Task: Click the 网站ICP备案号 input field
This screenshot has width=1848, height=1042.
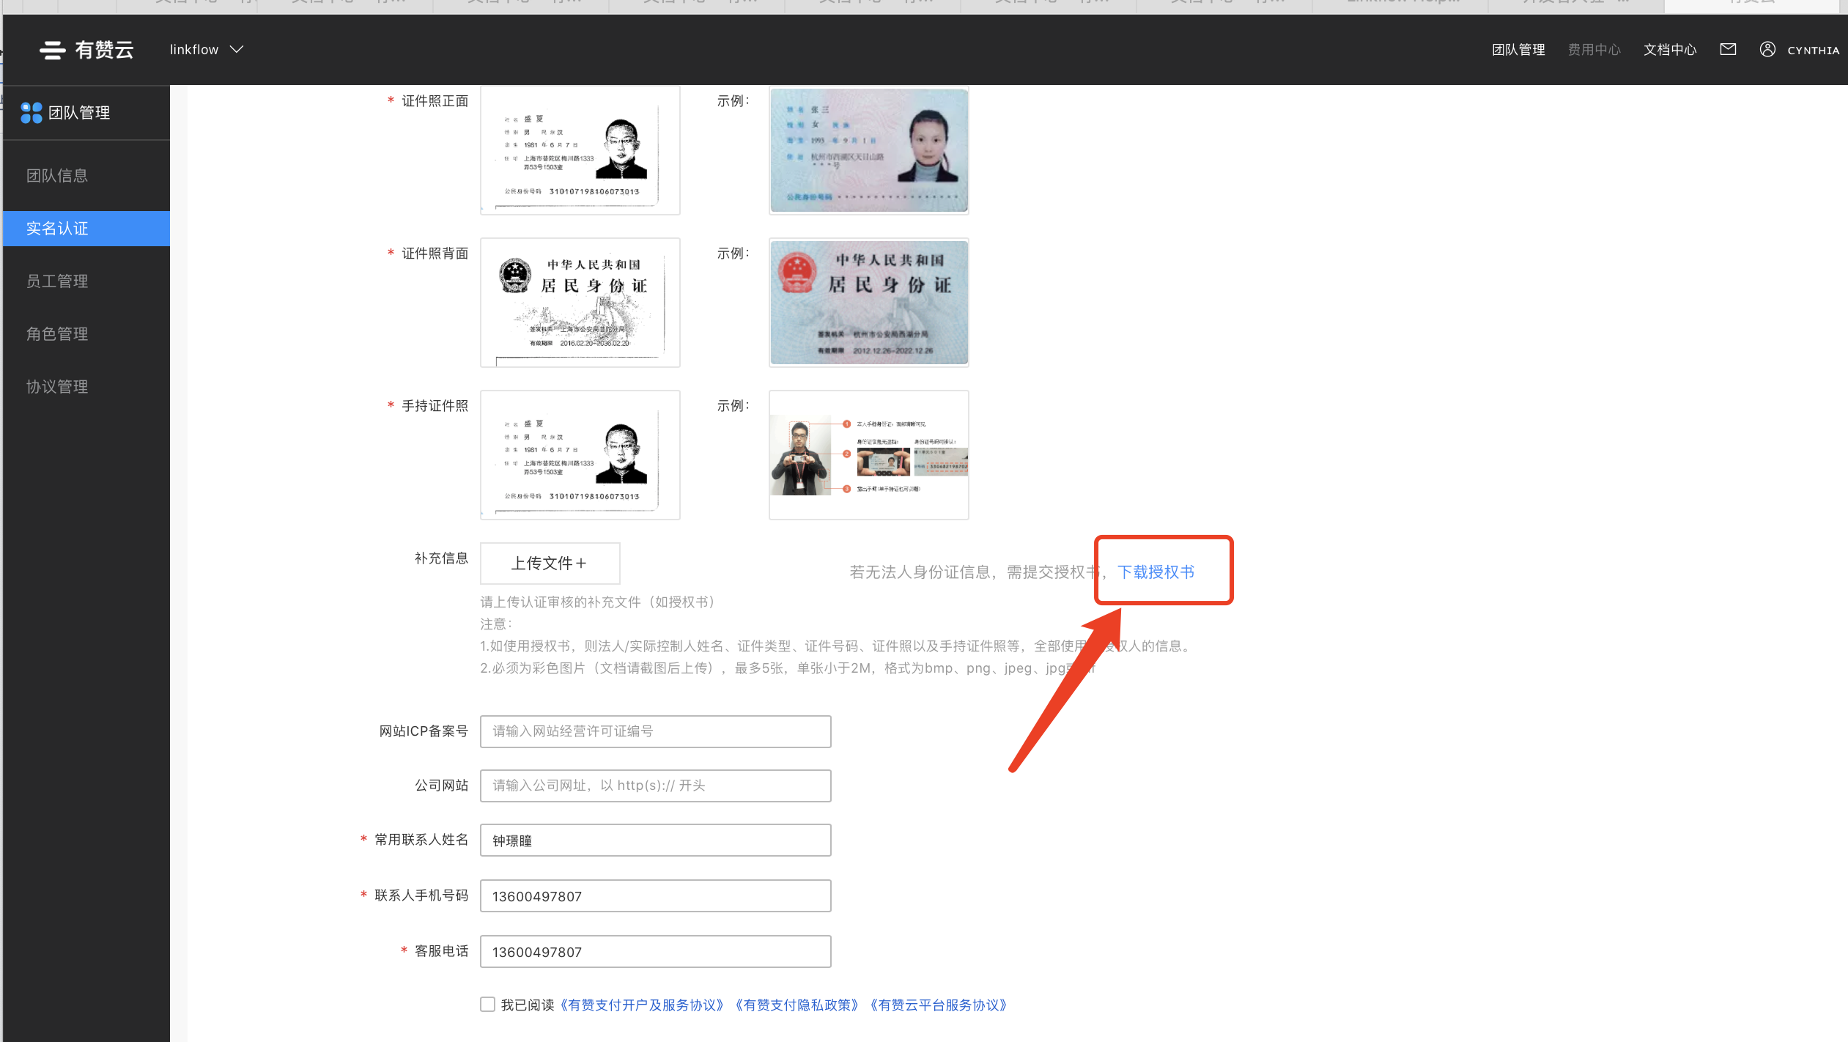Action: pos(655,731)
